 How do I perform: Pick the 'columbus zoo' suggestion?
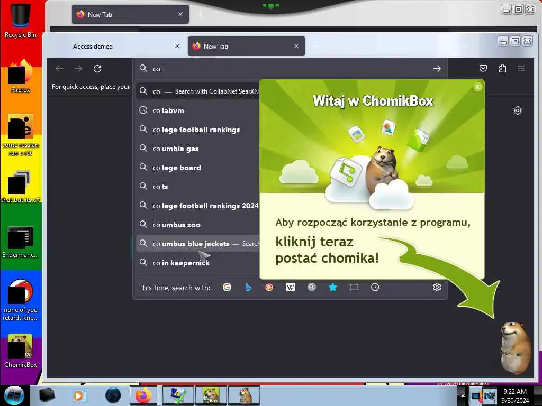pos(199,225)
